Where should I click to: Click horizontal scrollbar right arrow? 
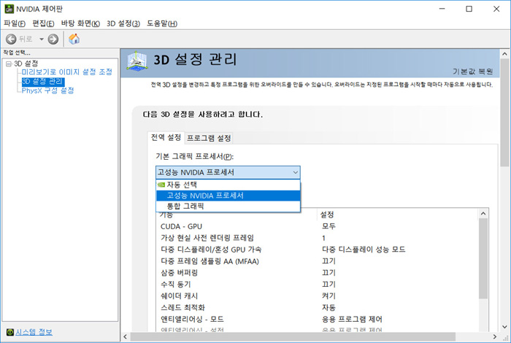495,337
